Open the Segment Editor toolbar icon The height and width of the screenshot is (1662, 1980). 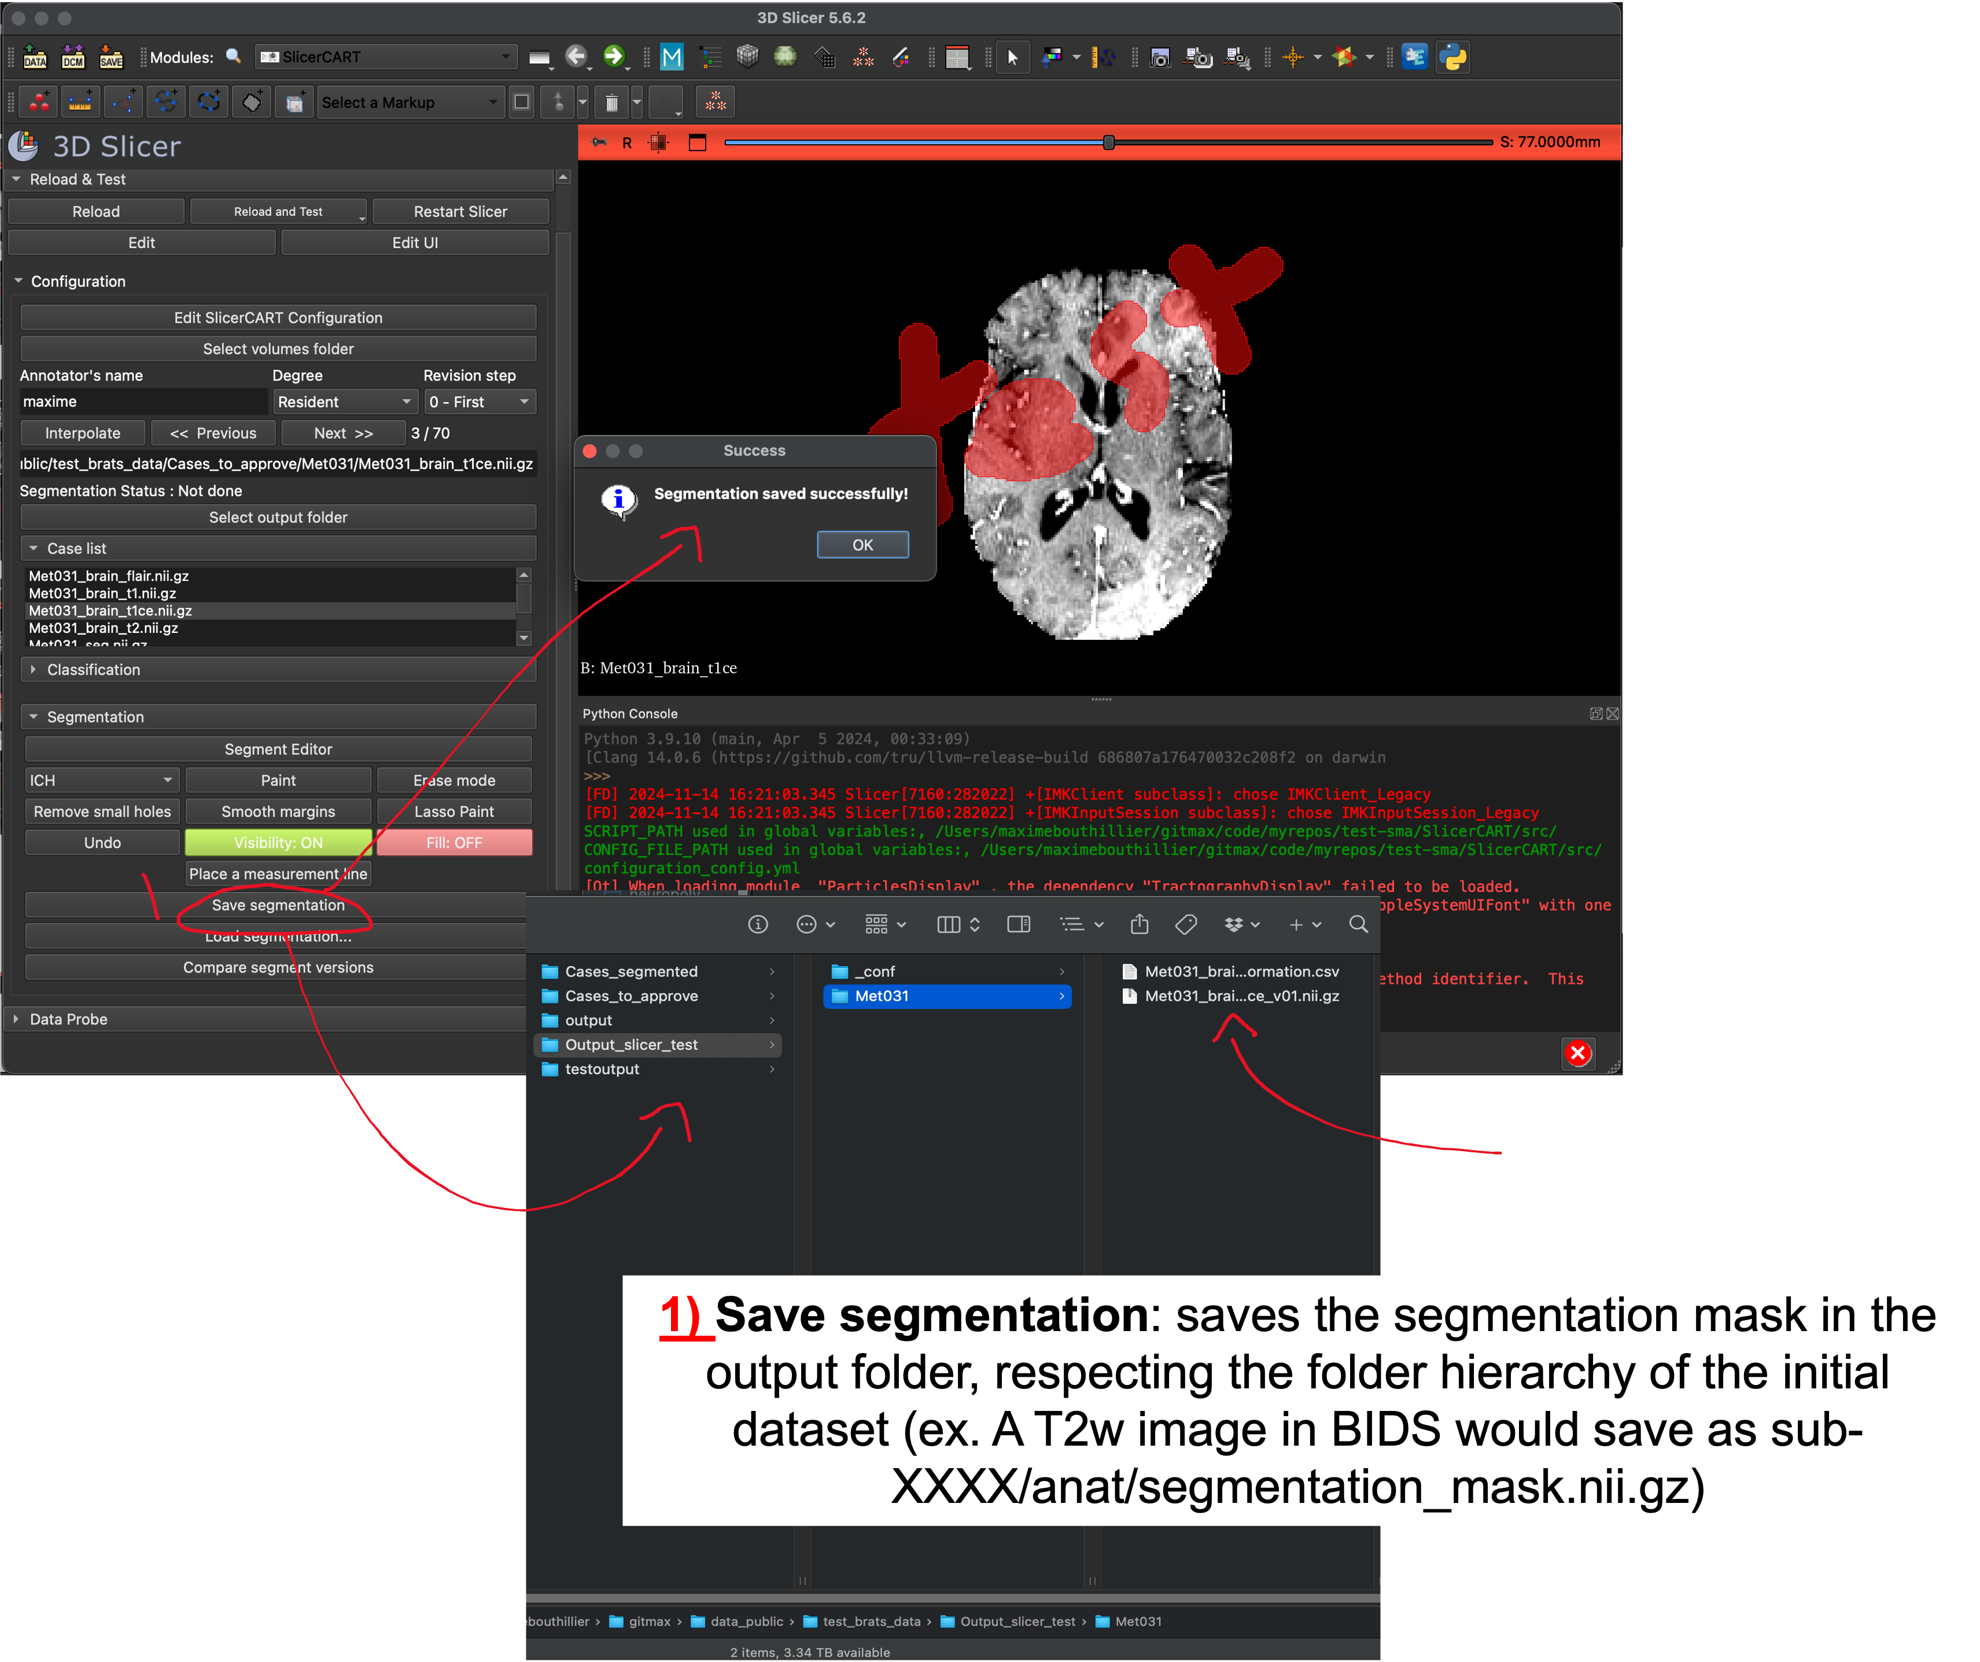(901, 57)
